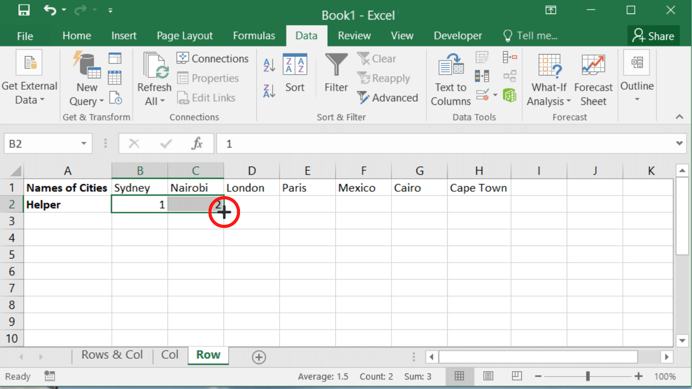The width and height of the screenshot is (692, 389).
Task: Open Forecast Sheet tool
Action: 593,80
